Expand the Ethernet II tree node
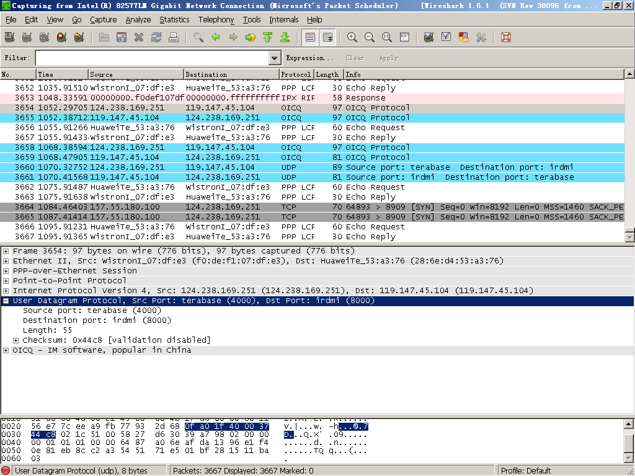This screenshot has height=476, width=635. pyautogui.click(x=6, y=261)
